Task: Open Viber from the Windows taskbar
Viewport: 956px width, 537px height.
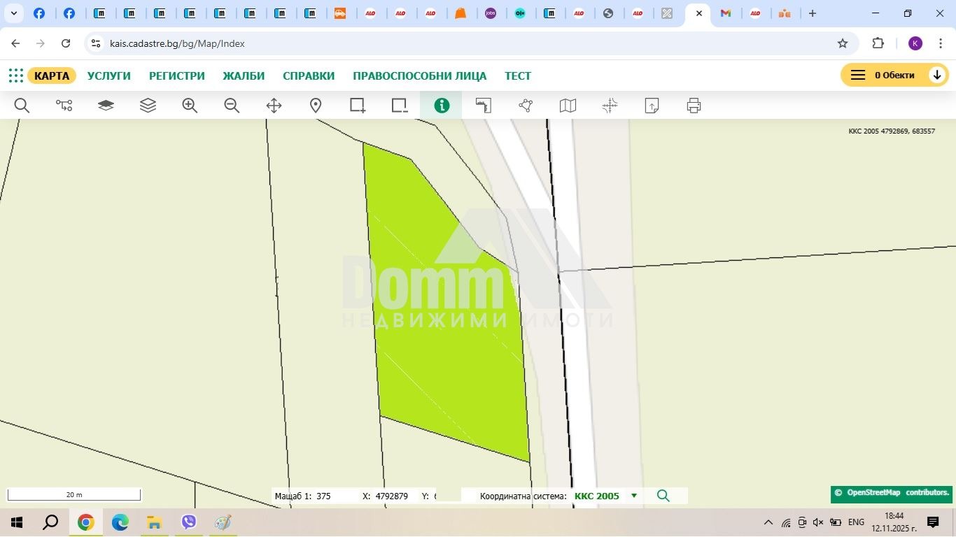Action: (189, 522)
